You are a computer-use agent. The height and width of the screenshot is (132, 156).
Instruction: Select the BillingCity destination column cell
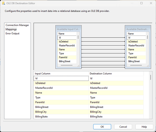[x=116, y=112]
